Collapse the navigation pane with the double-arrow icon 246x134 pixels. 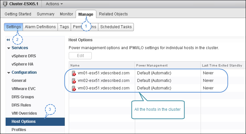[8, 40]
